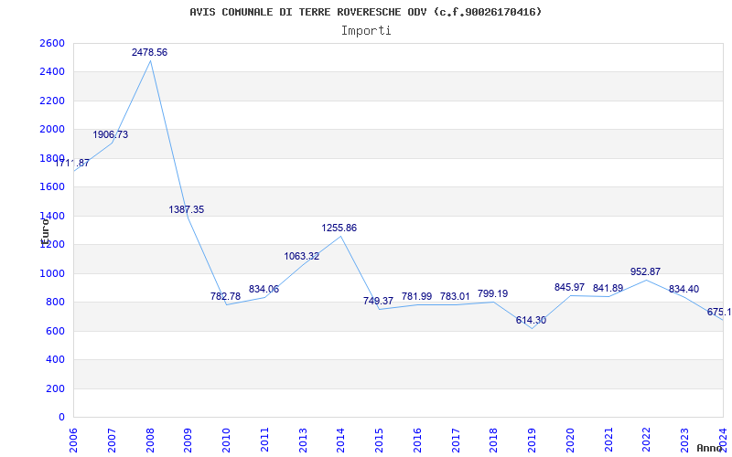Click the 2017 x-axis year label

(x=456, y=441)
